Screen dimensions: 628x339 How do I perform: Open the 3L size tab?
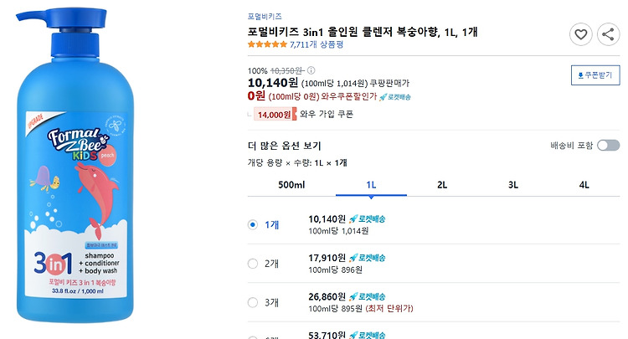[x=513, y=185]
